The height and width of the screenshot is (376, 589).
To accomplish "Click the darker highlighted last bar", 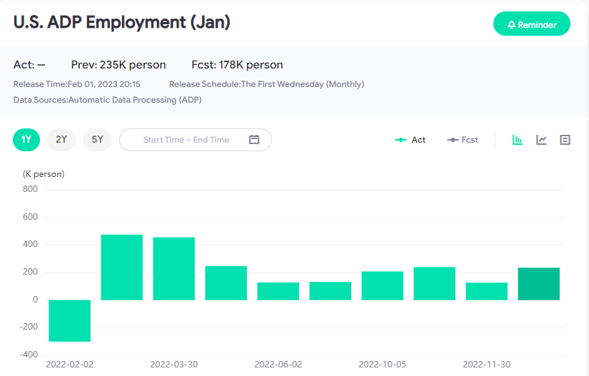I will (x=538, y=284).
